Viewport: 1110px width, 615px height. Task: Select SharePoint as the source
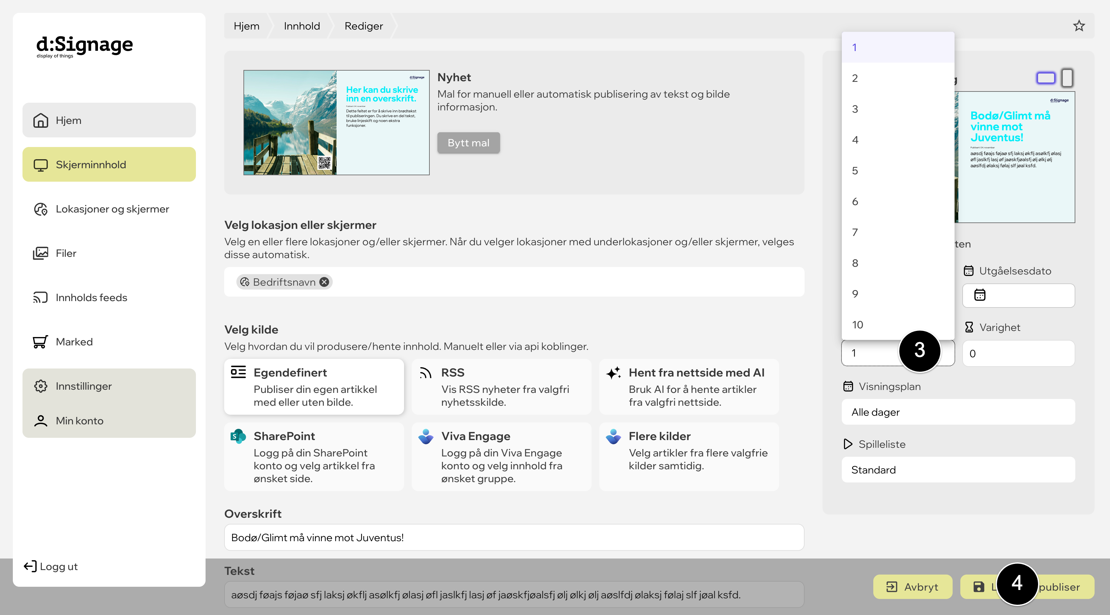point(314,457)
